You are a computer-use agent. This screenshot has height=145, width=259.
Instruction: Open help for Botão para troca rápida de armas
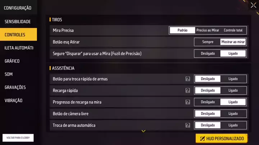coord(187,79)
